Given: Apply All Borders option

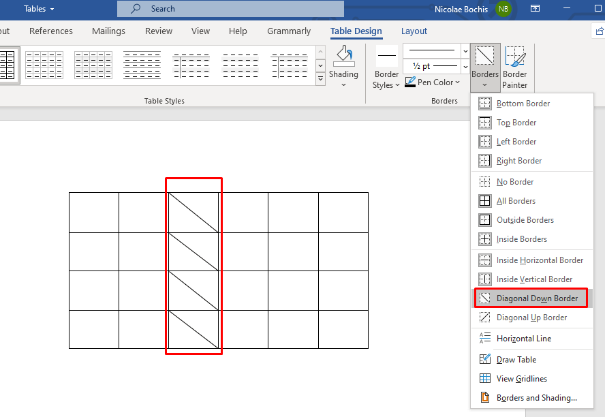Looking at the screenshot, I should (516, 201).
